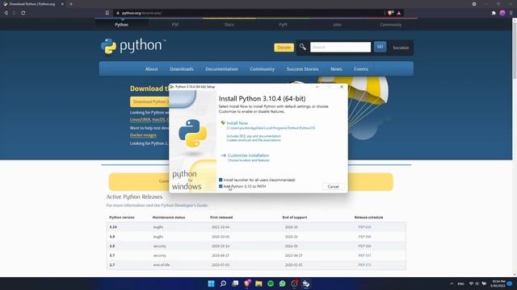Bookmark this page via address bar icon
517x290 pixels.
coord(107,13)
